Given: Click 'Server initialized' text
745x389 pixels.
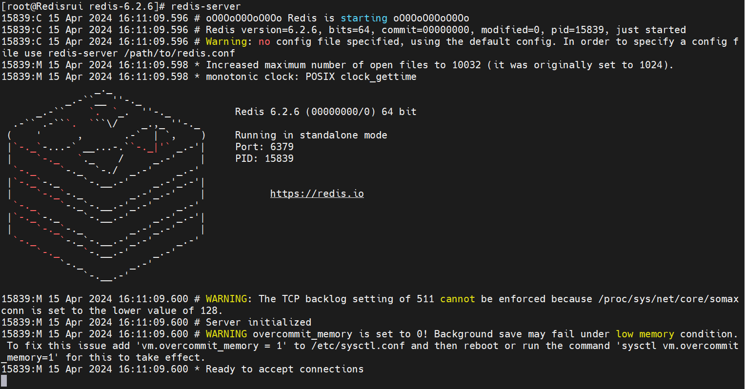Looking at the screenshot, I should (259, 322).
